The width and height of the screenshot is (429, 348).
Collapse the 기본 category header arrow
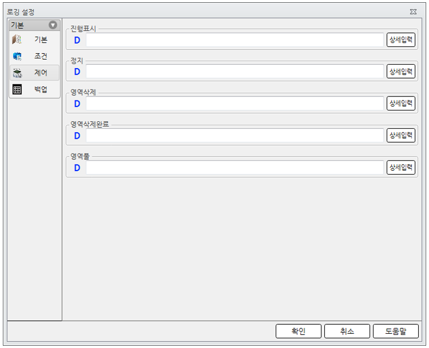coord(53,25)
